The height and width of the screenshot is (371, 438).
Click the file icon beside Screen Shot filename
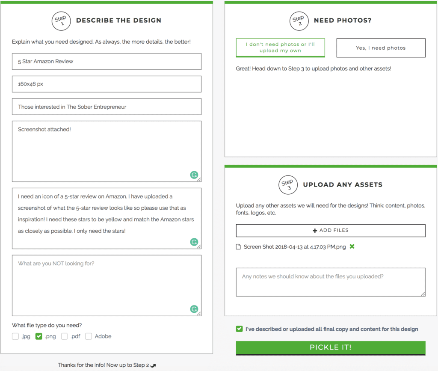(238, 246)
